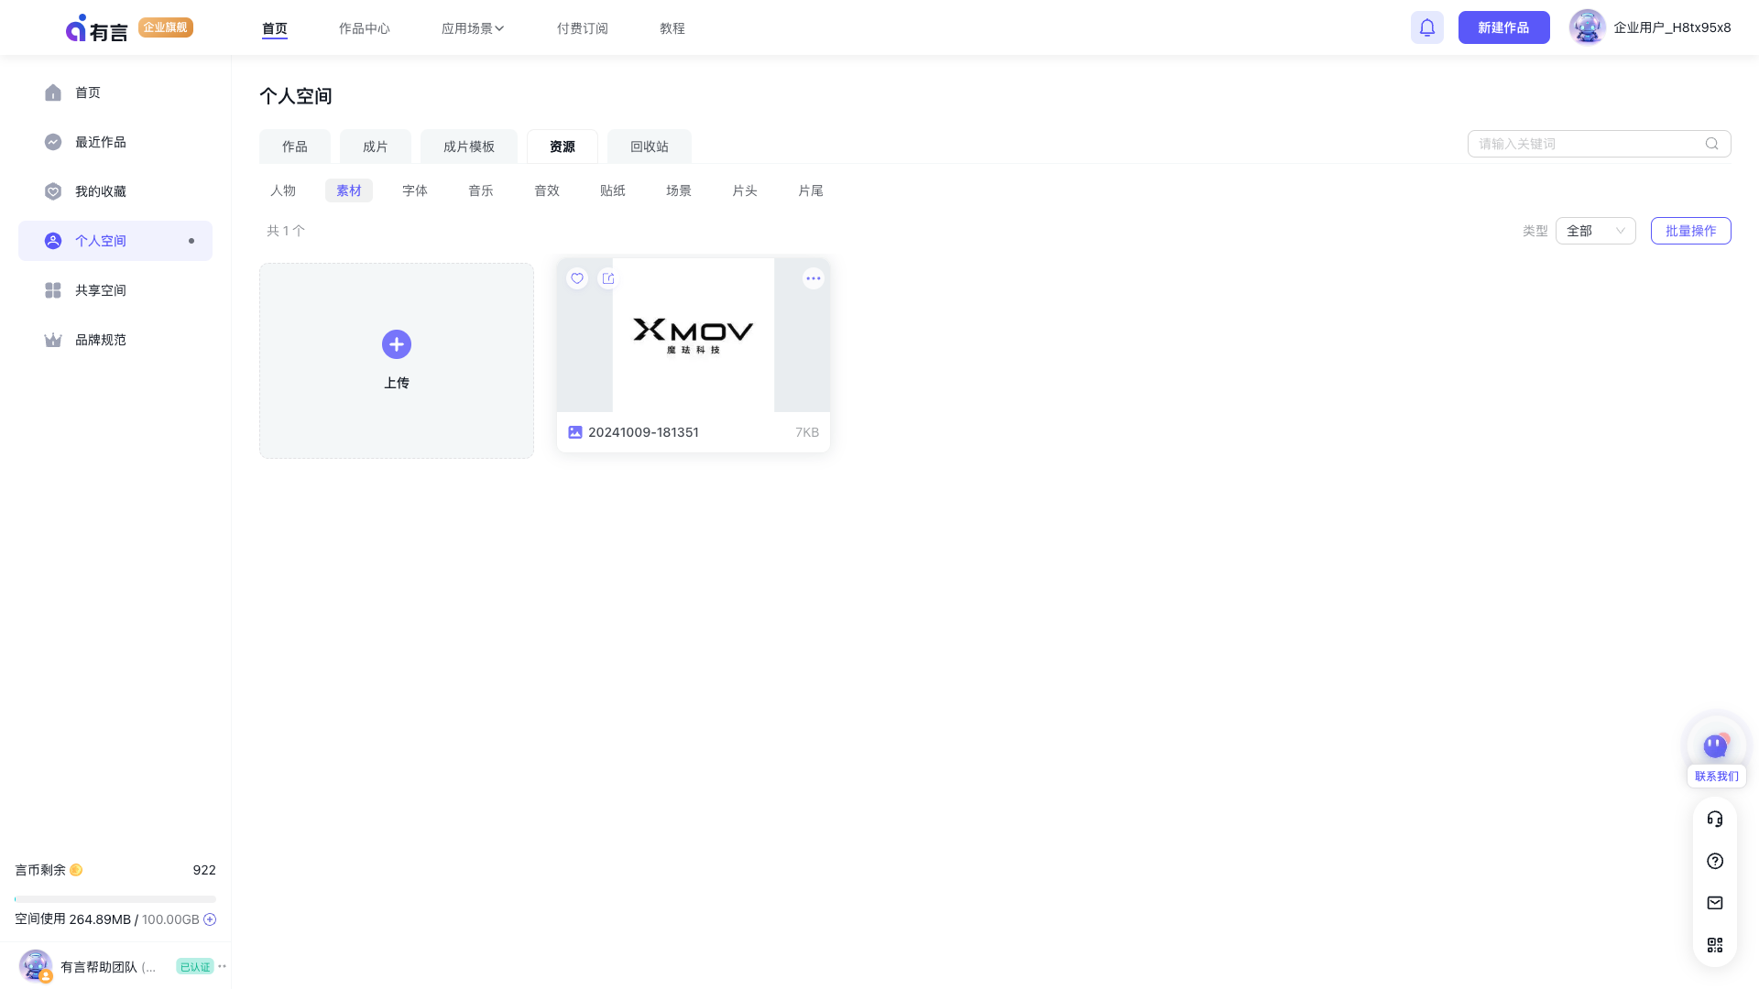Click the QR code icon
Viewport: 1759px width, 989px height.
(x=1715, y=945)
